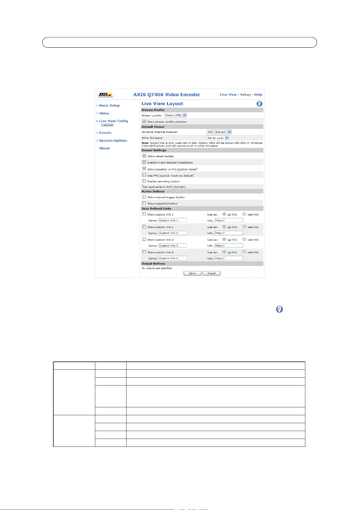The image size is (360, 510).
Task: Edit custom link 4 URL field
Action: pyautogui.click(x=229, y=258)
